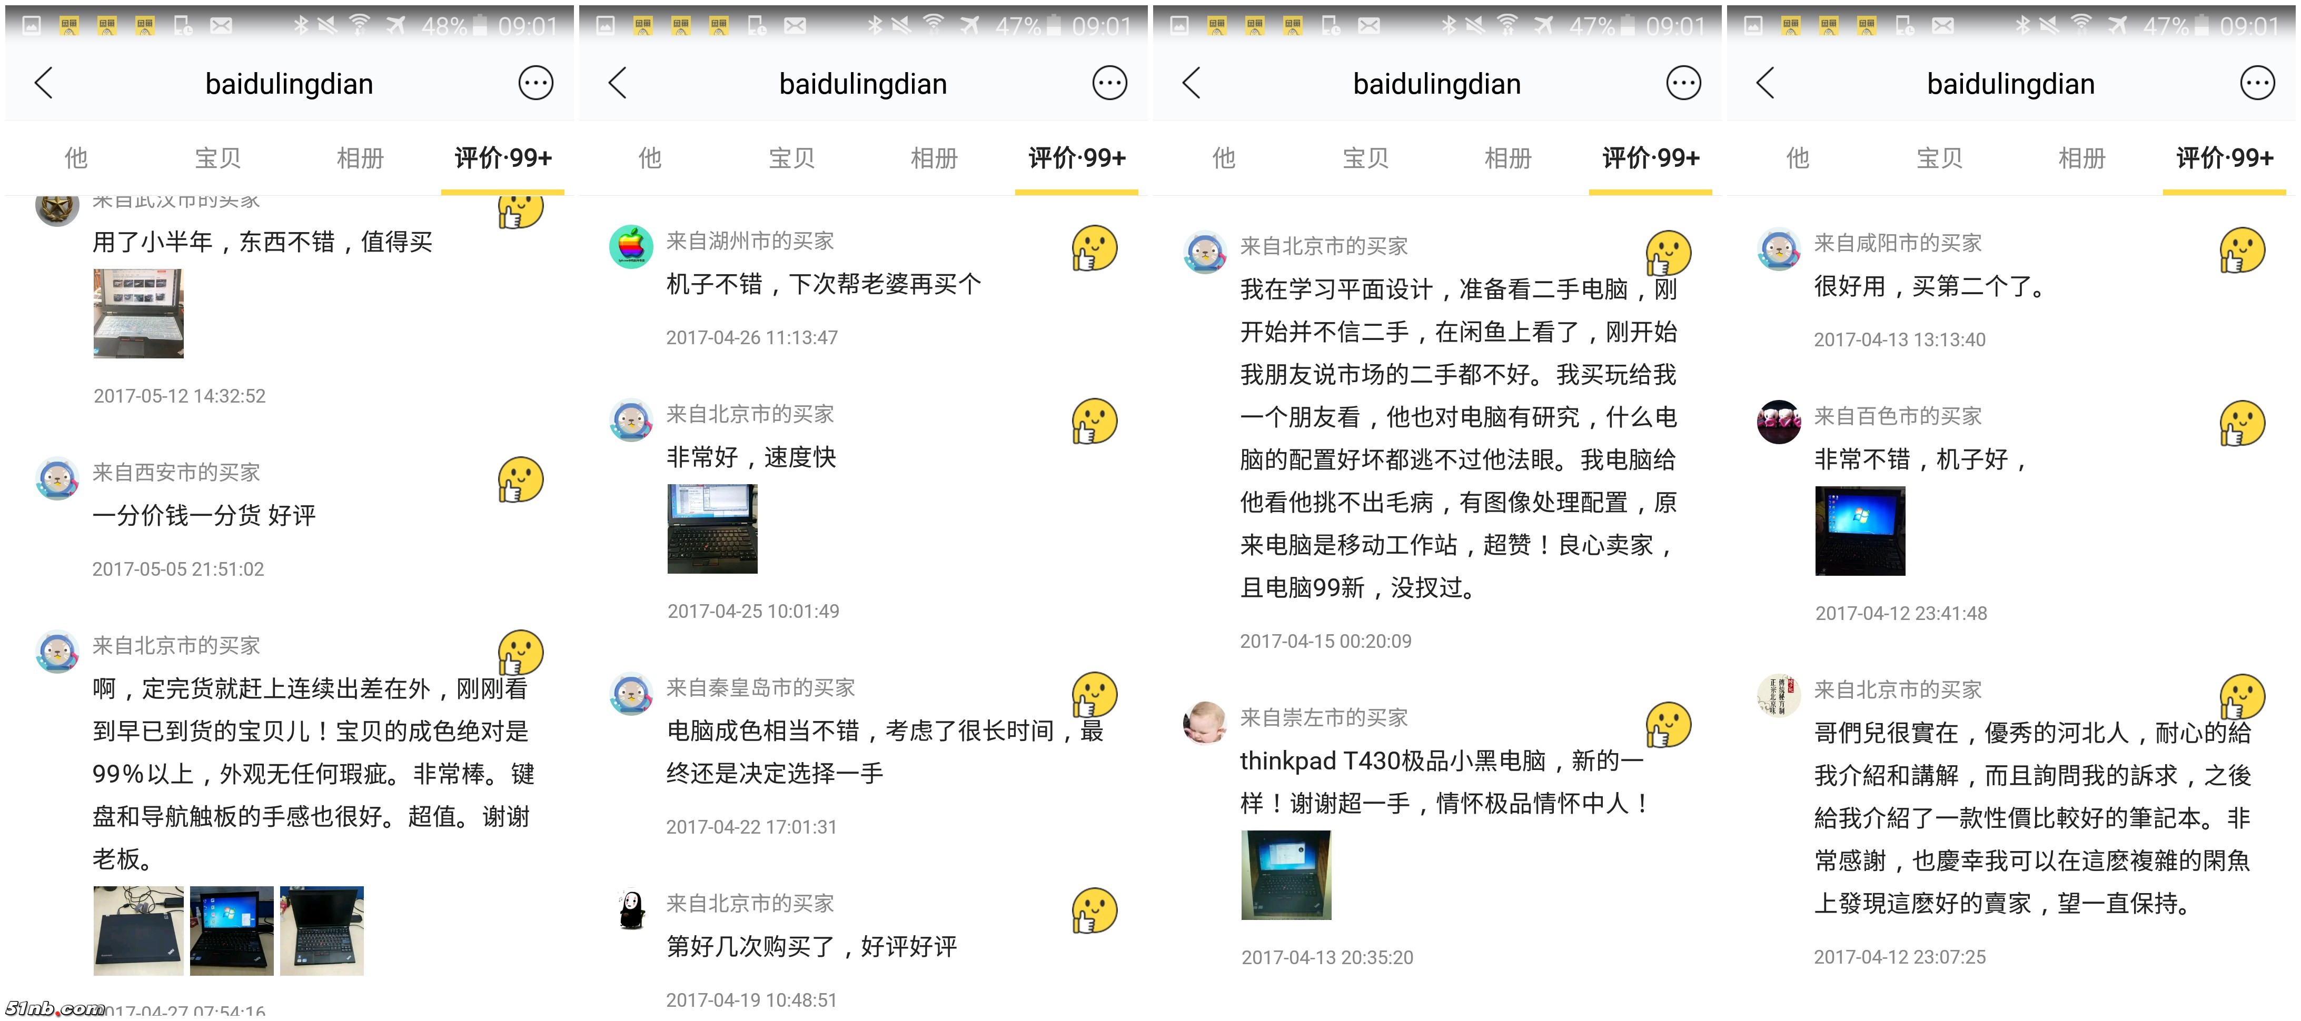
Task: View laptop photo in 用了小半年 review
Action: pyautogui.click(x=138, y=313)
